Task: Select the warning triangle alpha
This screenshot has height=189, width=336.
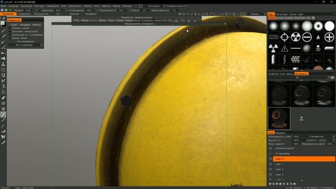Action: (285, 48)
